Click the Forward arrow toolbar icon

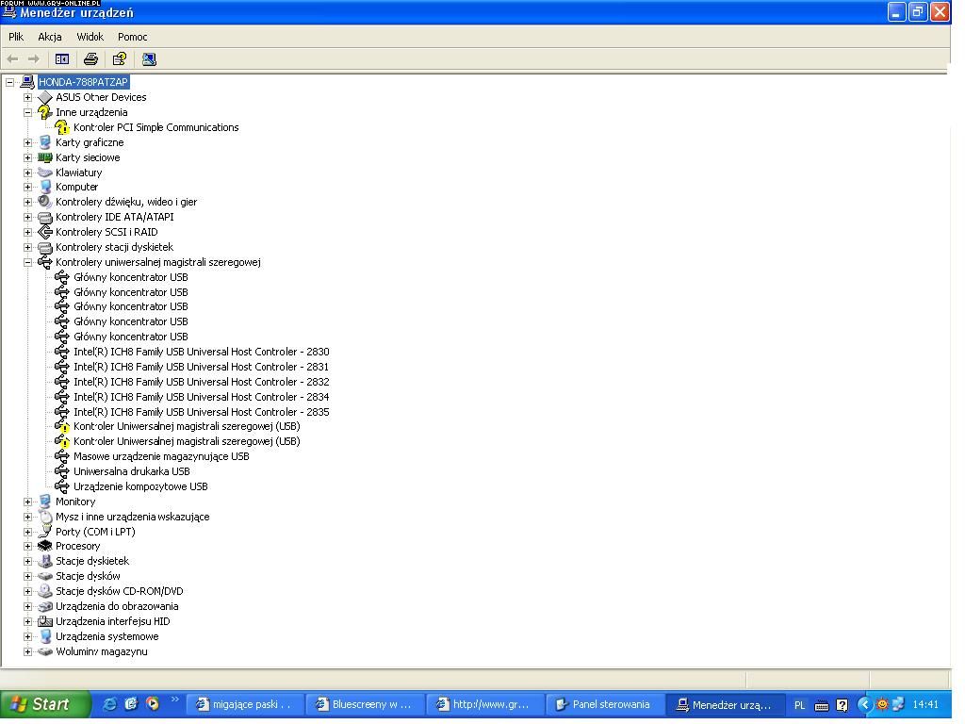34,59
